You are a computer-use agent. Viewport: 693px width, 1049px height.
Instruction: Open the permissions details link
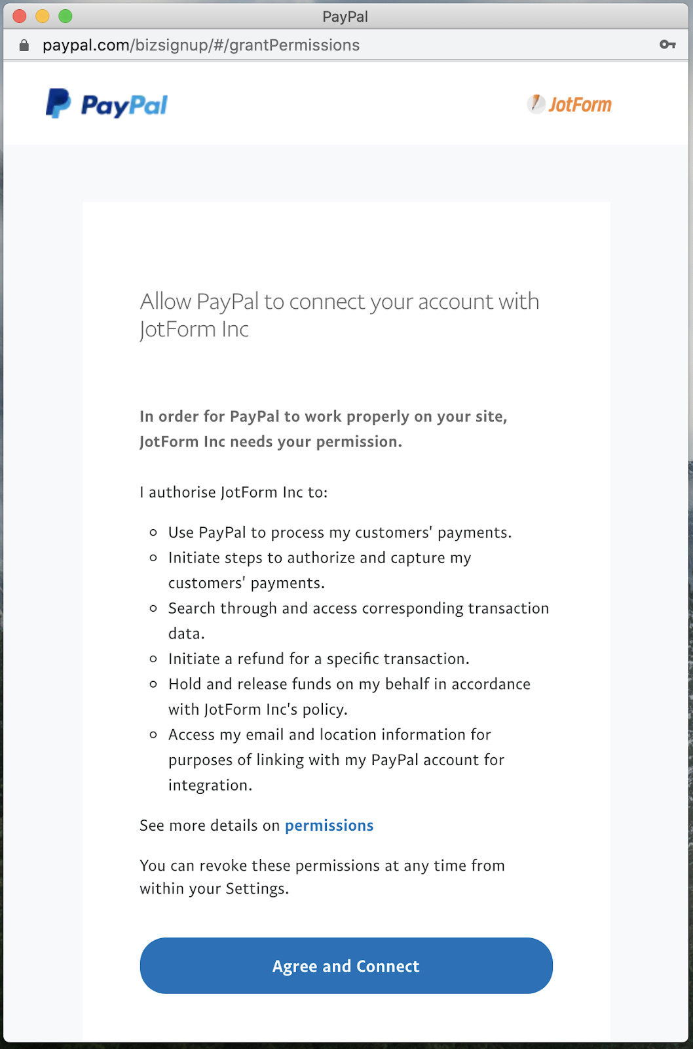pyautogui.click(x=329, y=825)
